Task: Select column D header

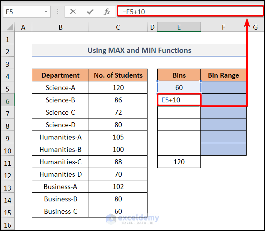Action: click(x=152, y=27)
